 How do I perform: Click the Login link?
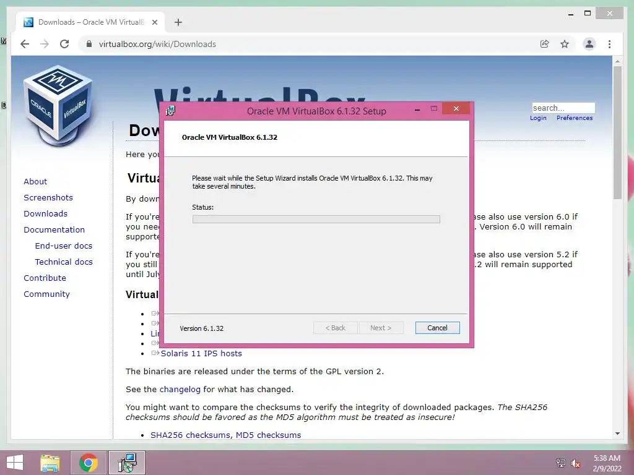point(538,118)
